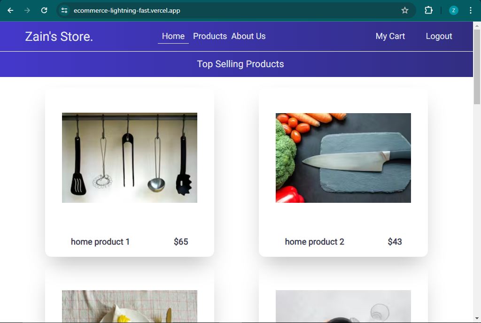
Task: Open the Chrome profile avatar
Action: (453, 10)
